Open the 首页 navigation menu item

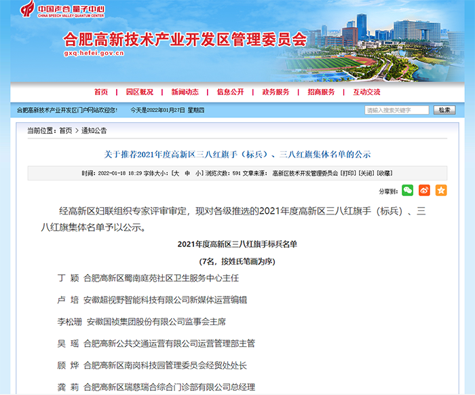coord(101,92)
